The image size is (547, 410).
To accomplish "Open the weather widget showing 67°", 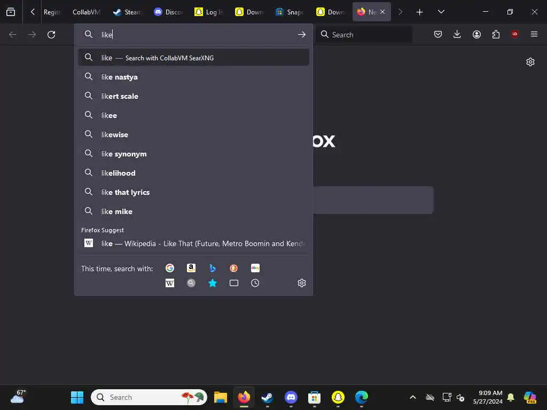I will (18, 397).
